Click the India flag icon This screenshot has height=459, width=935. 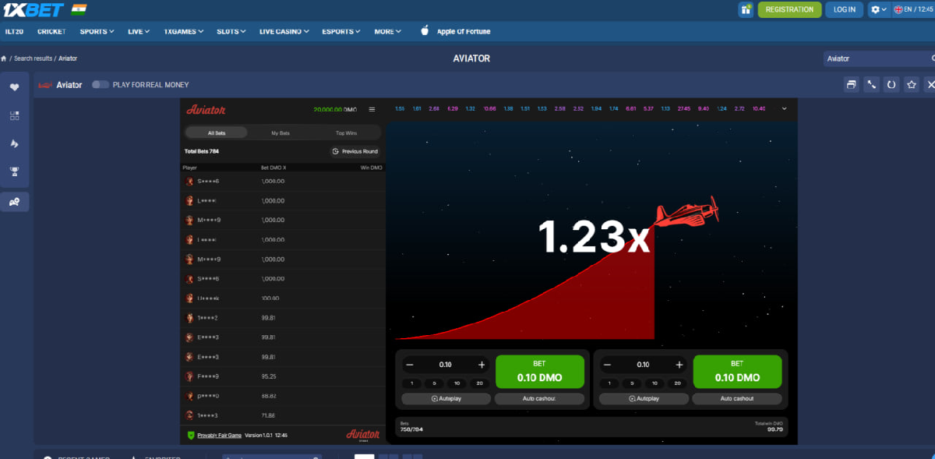(x=79, y=9)
